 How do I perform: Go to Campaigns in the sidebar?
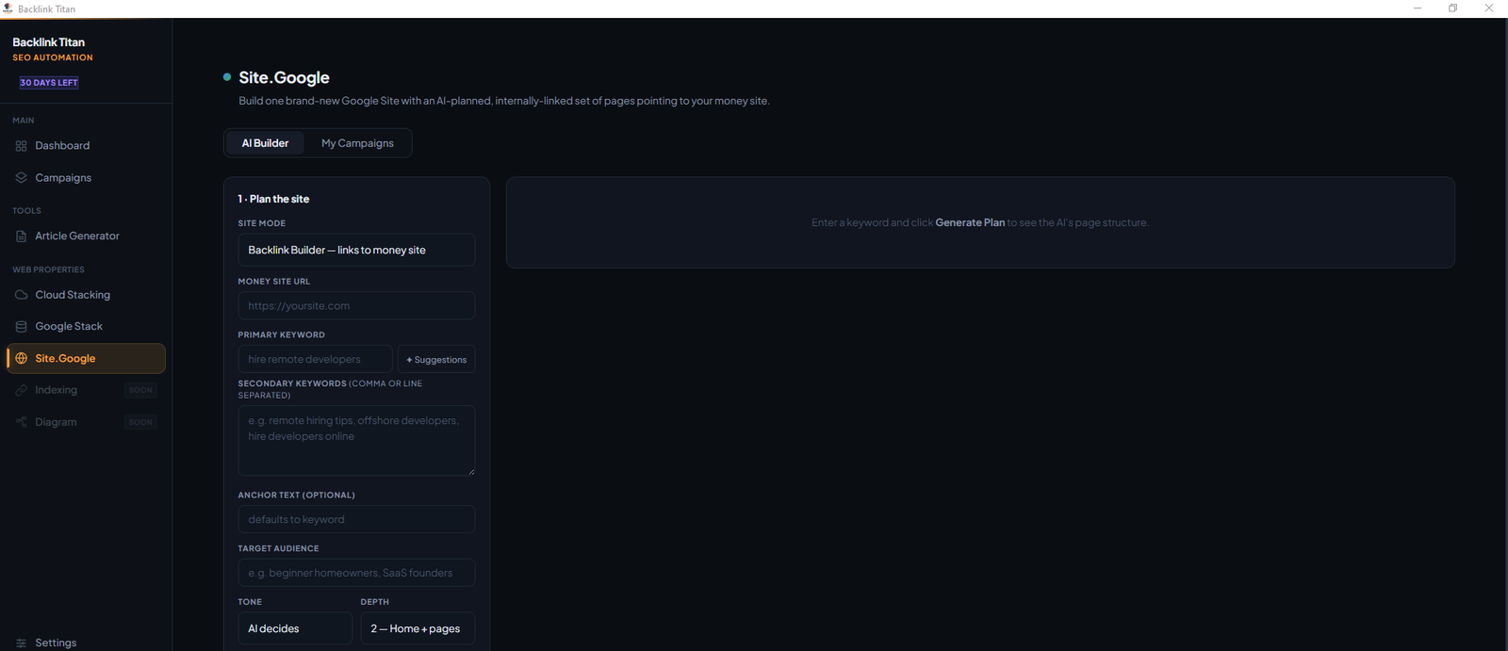point(86,178)
